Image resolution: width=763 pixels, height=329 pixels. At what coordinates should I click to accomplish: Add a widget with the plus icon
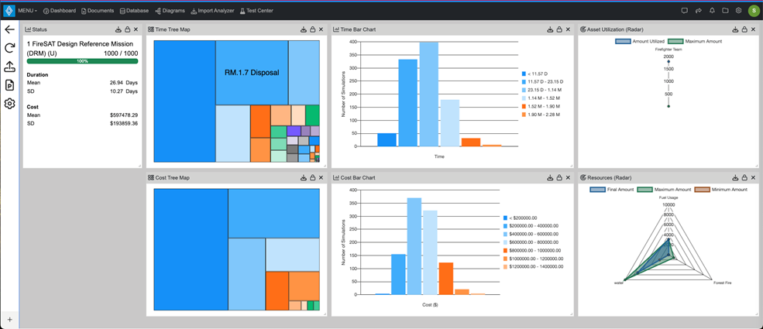10,319
